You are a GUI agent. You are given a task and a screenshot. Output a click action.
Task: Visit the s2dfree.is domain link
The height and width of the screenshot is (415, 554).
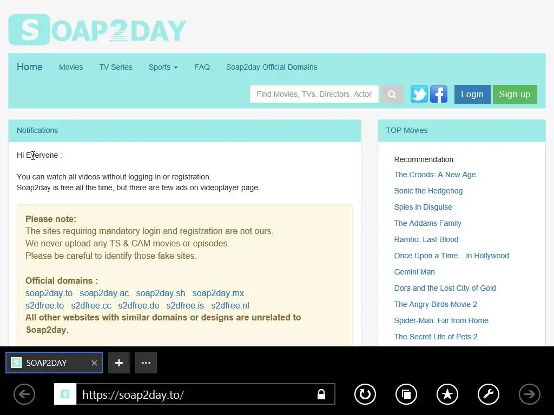point(185,306)
